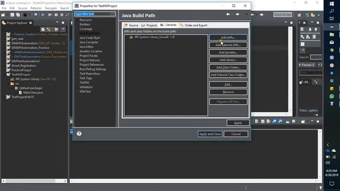Image resolution: width=340 pixels, height=191 pixels.
Task: Open Java Compiler page
Action: tap(89, 42)
